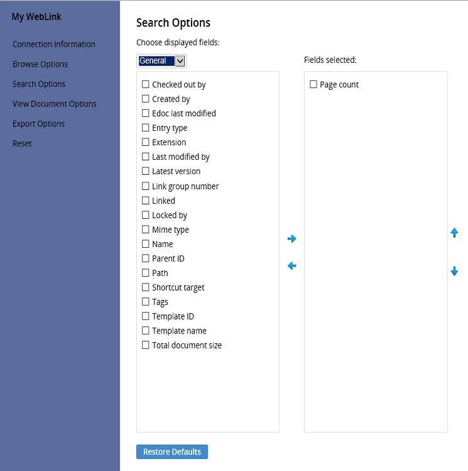Click the right arrow to add fields
The height and width of the screenshot is (471, 468).
coord(291,239)
